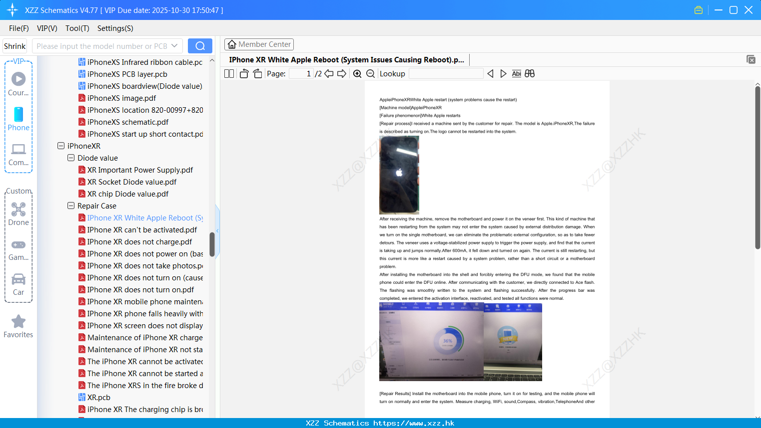Zoom in on the PDF
Screen dimensions: 761x428
tap(357, 74)
